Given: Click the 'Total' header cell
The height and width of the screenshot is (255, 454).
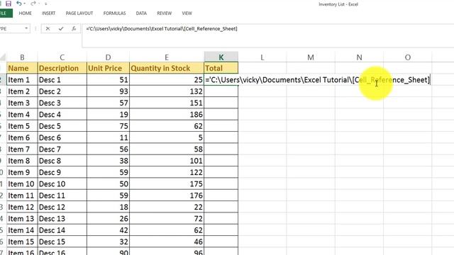Looking at the screenshot, I should point(221,68).
